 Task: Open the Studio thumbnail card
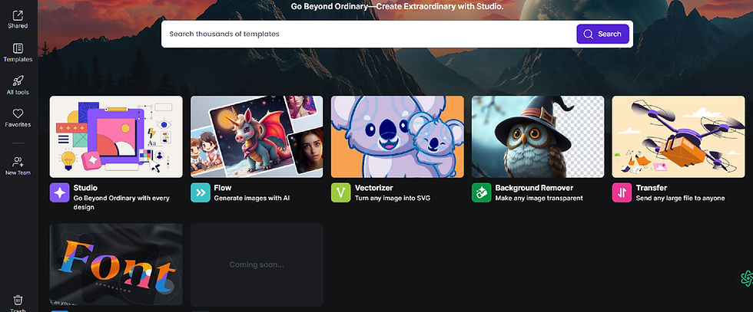(x=116, y=136)
